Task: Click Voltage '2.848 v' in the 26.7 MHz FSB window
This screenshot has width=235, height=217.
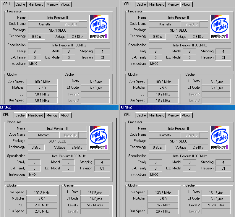Action: [x=198, y=148]
